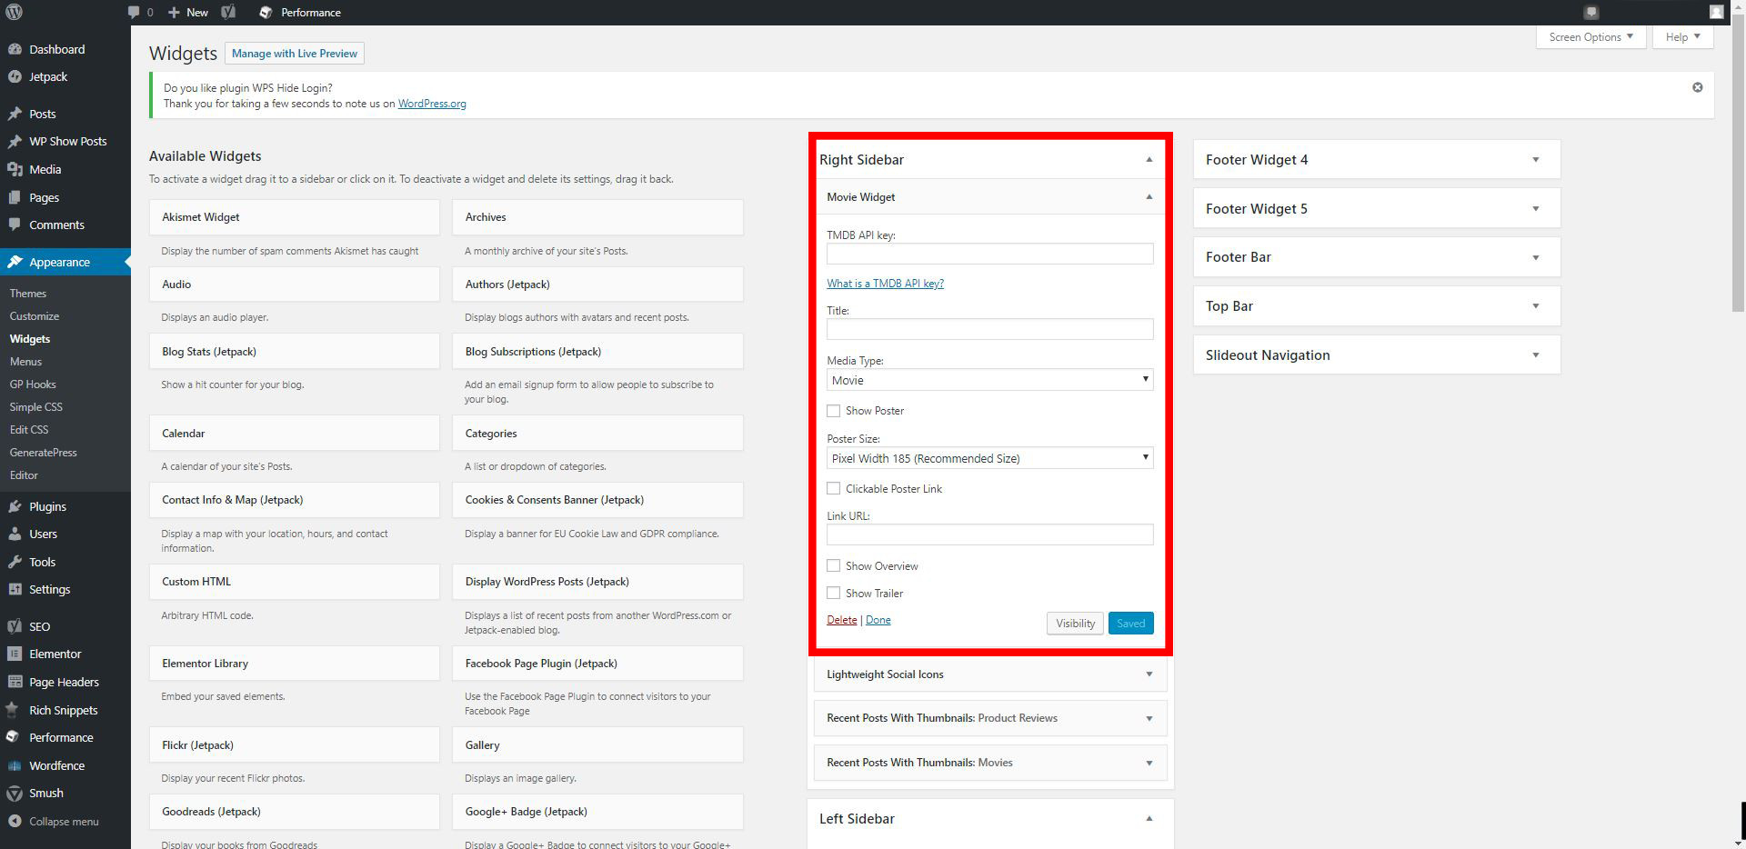Image resolution: width=1746 pixels, height=849 pixels.
Task: Open the Media Type dropdown
Action: 989,380
